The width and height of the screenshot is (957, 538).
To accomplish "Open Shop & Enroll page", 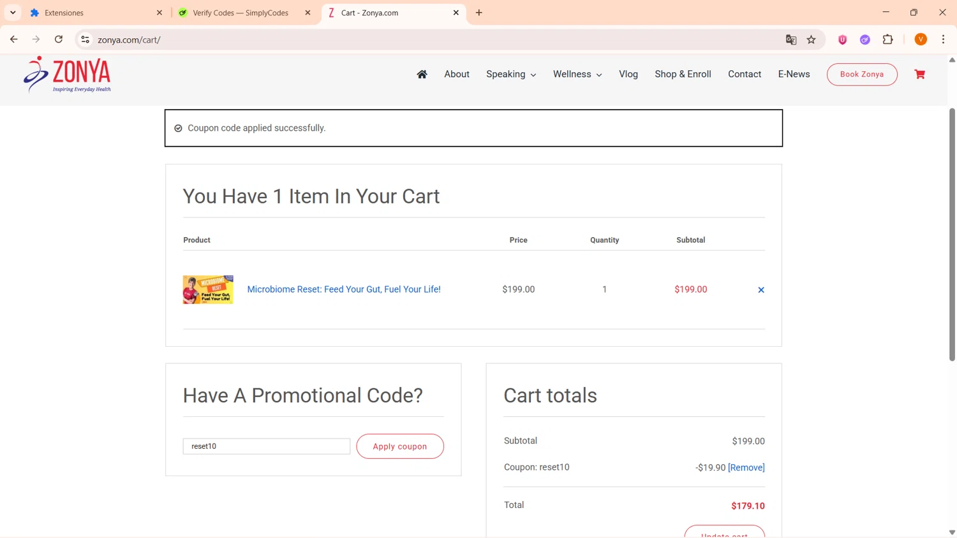I will click(683, 75).
